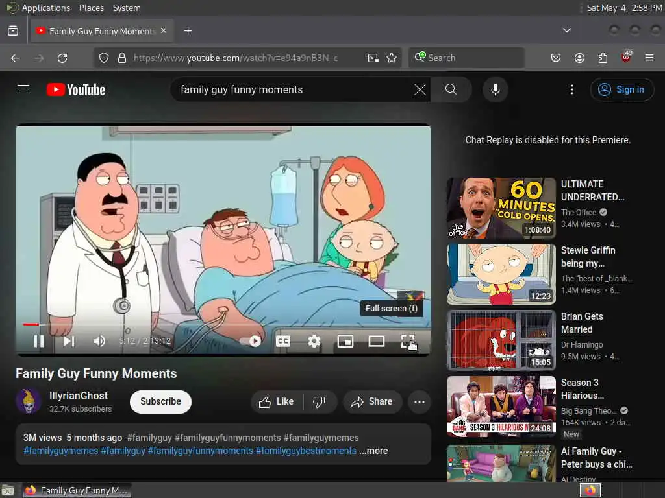Screen dimensions: 665x498
Task: Enable miniplayer mode
Action: coord(345,341)
